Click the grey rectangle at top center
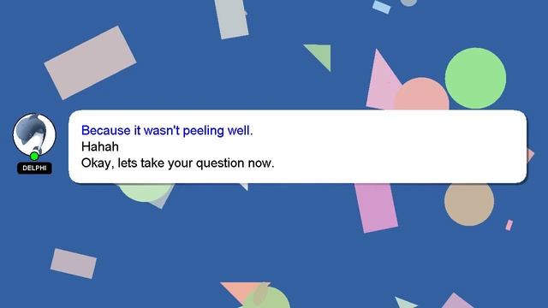The height and width of the screenshot is (308, 548). tap(231, 19)
